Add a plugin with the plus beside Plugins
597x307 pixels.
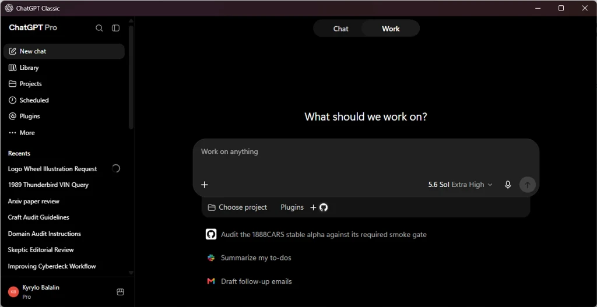pos(313,207)
